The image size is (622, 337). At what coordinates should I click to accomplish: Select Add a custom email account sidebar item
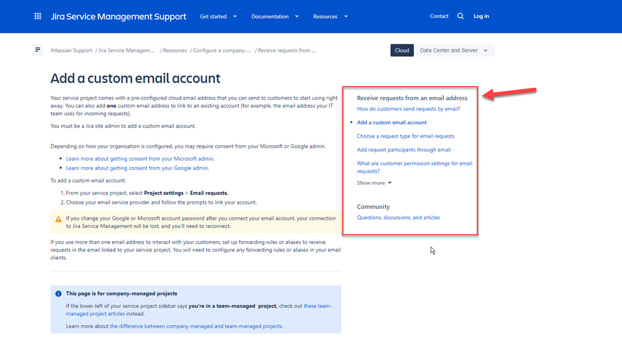[391, 123]
